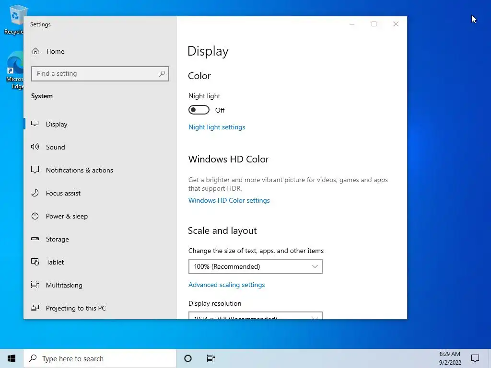Click the taskbar Type here to search box
491x368 pixels.
tap(100, 358)
